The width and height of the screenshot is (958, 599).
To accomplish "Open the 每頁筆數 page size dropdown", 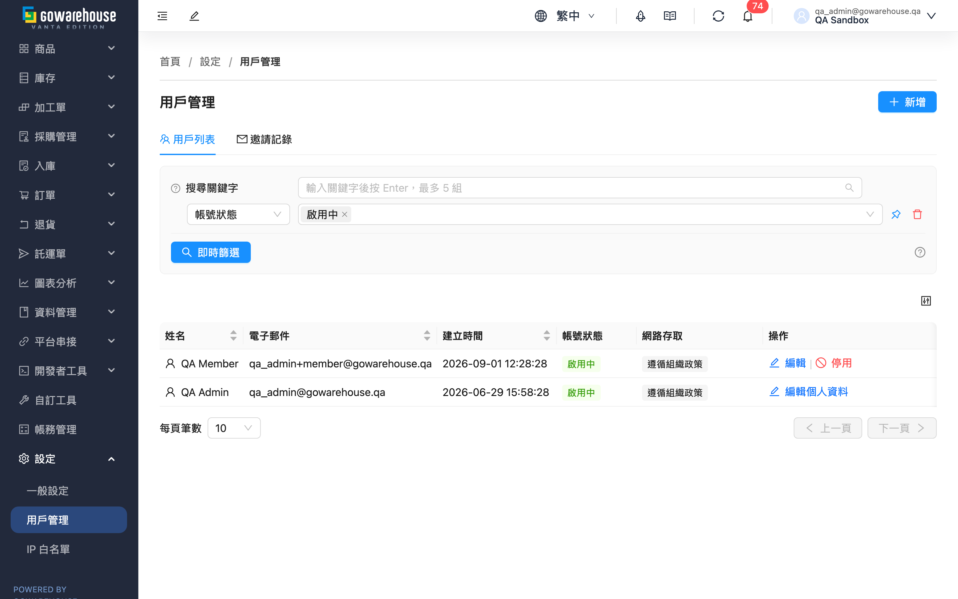I will click(234, 428).
